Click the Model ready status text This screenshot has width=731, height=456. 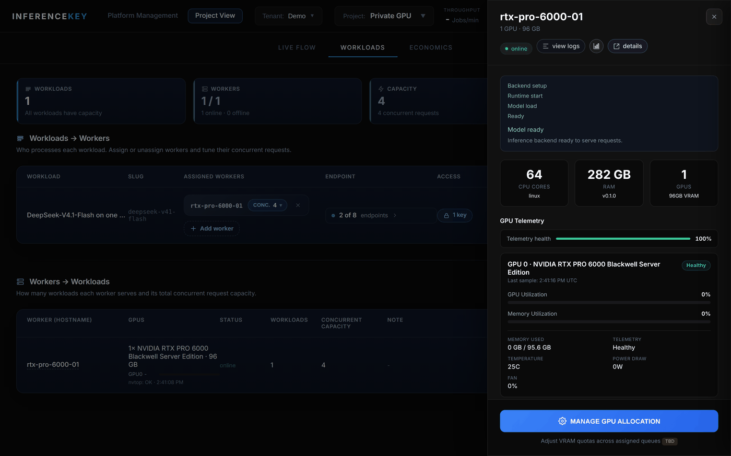coord(525,130)
